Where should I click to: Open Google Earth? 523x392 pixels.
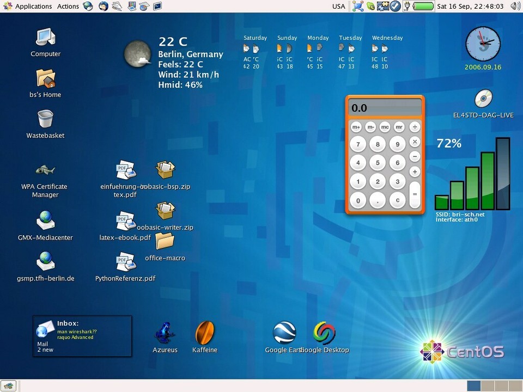pyautogui.click(x=284, y=333)
